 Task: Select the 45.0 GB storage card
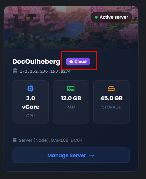111,102
